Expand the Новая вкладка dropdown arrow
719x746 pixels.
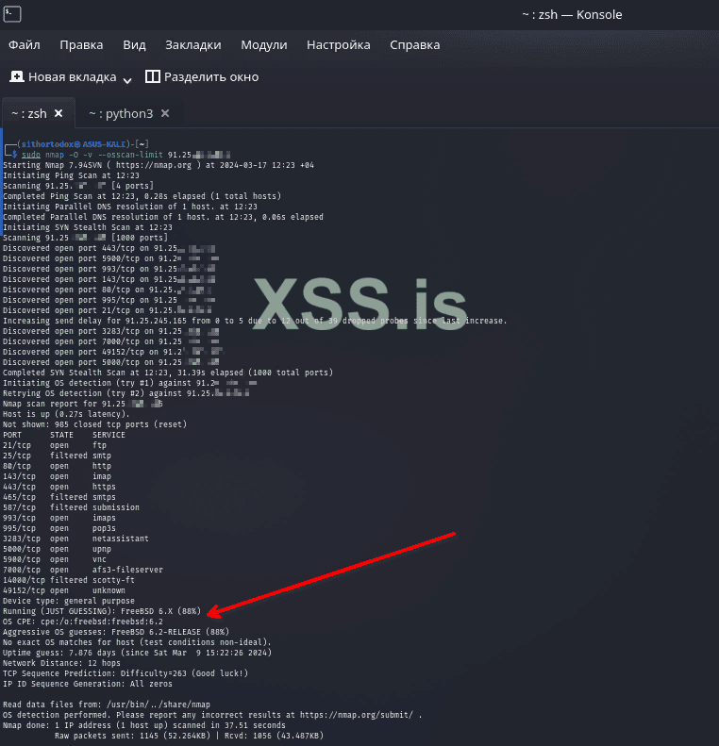[127, 80]
